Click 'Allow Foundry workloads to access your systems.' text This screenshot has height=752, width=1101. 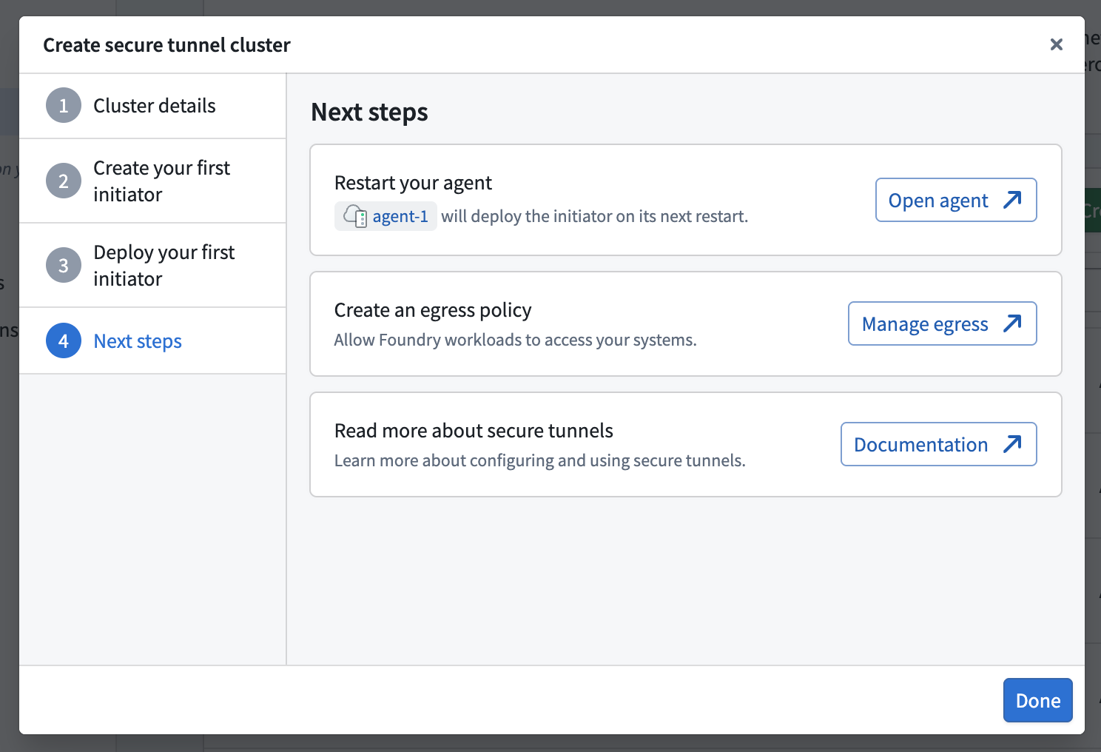coord(515,340)
